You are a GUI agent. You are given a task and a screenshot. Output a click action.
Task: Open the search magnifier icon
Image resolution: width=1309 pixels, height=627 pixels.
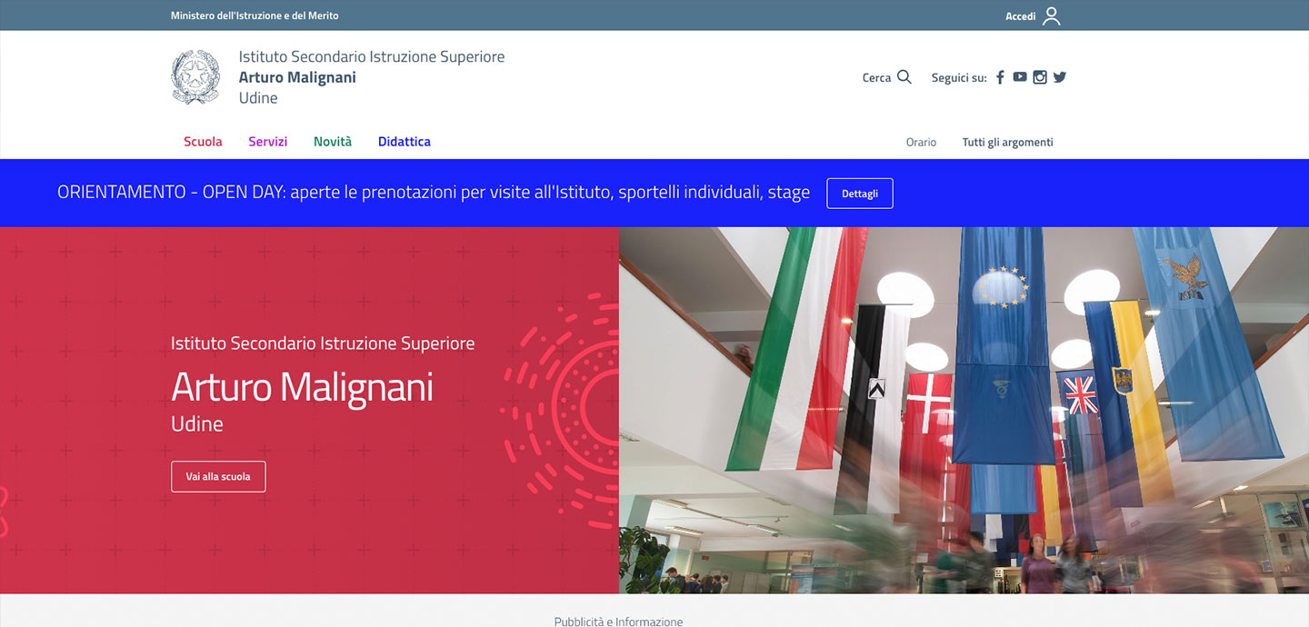pyautogui.click(x=904, y=77)
